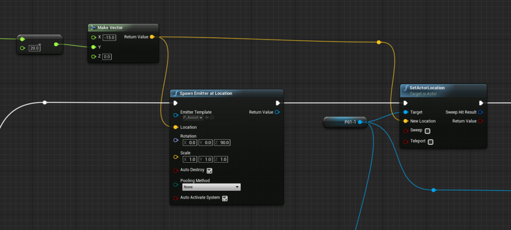Click the Make Vector Y input pin
The width and height of the screenshot is (511, 230).
point(93,47)
